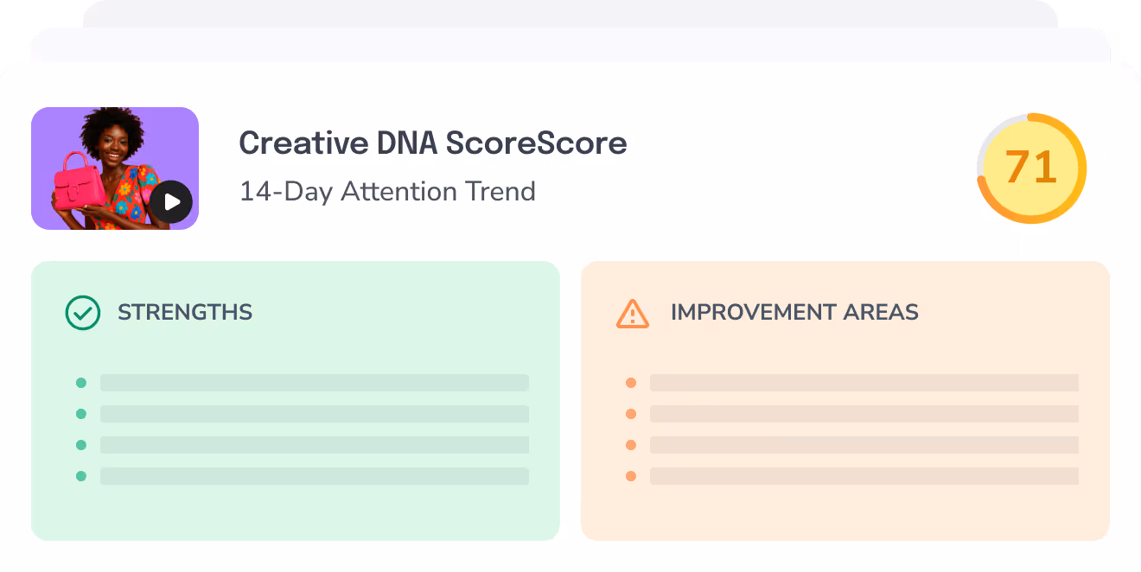The image size is (1141, 572).
Task: Click the 14-Day Attention Trend subtitle
Action: (387, 191)
